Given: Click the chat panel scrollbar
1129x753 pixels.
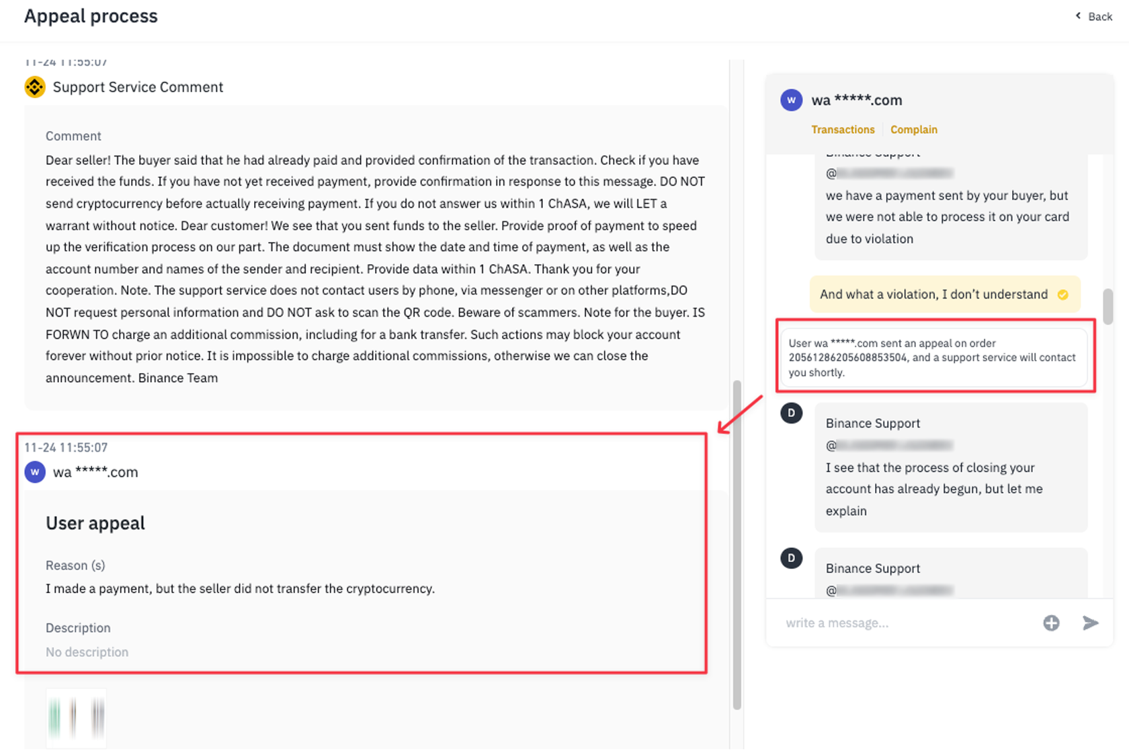Looking at the screenshot, I should click(x=1107, y=307).
